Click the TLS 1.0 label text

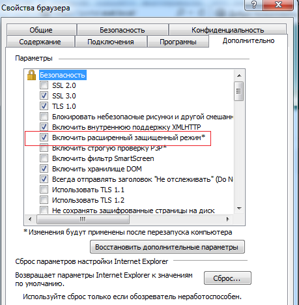64,106
